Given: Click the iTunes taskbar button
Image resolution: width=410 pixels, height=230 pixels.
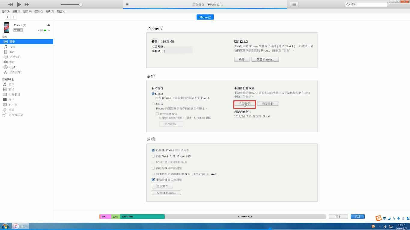Looking at the screenshot, I should click(x=20, y=226).
